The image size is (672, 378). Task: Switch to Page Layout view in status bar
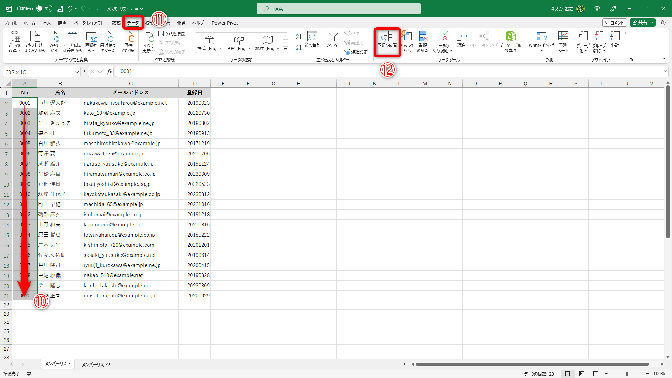[582, 374]
